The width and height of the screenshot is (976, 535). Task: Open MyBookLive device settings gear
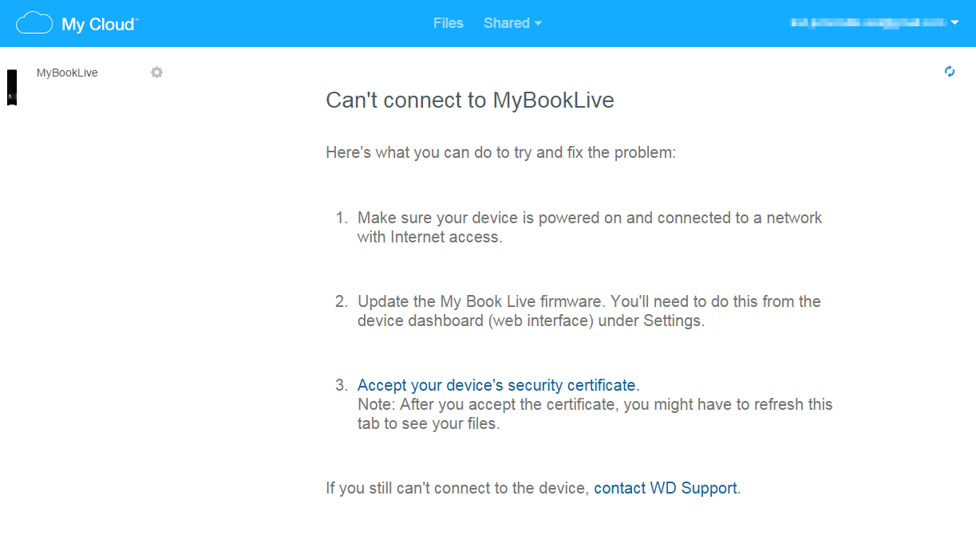[156, 73]
